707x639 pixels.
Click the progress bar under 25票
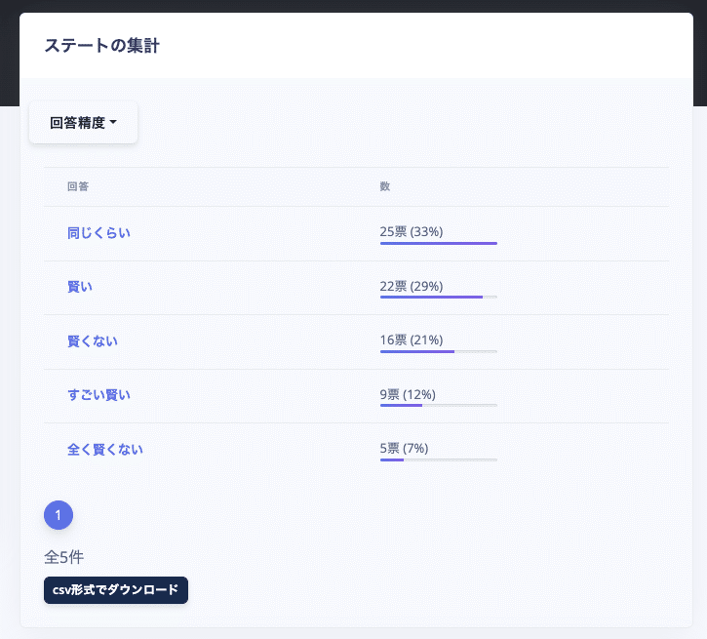click(x=438, y=244)
